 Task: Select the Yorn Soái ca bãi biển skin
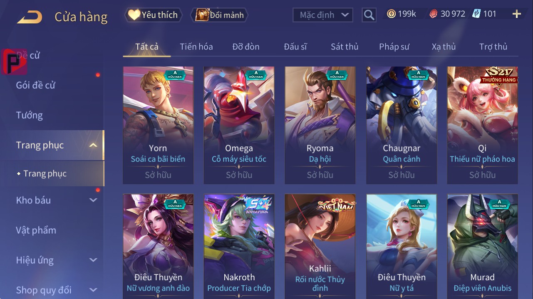click(x=158, y=125)
